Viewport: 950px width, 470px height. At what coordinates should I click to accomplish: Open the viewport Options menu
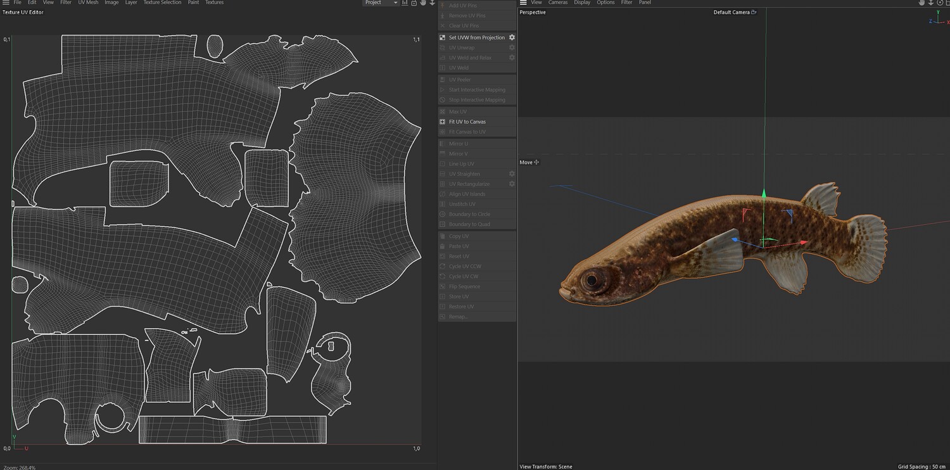click(605, 3)
